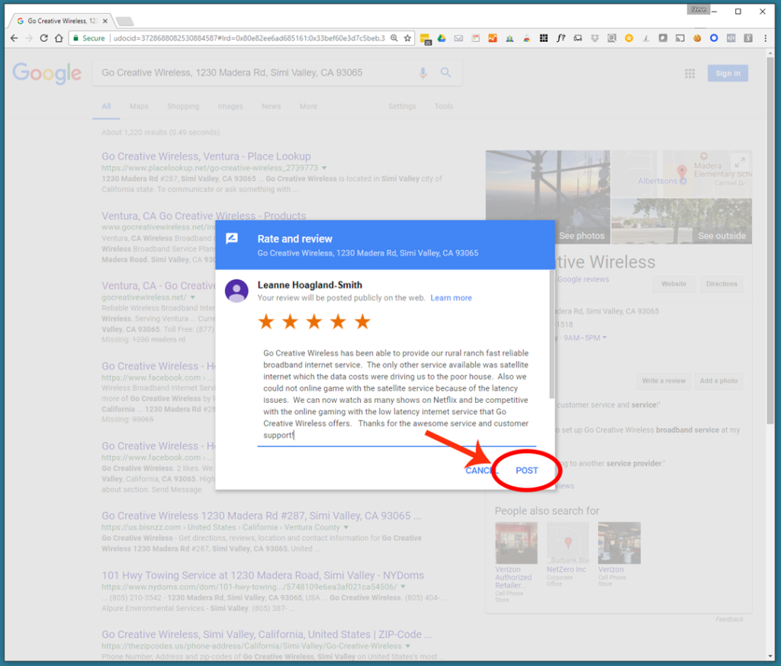Viewport: 781px width, 666px height.
Task: Start voice search with the microphone icon
Action: pos(423,72)
